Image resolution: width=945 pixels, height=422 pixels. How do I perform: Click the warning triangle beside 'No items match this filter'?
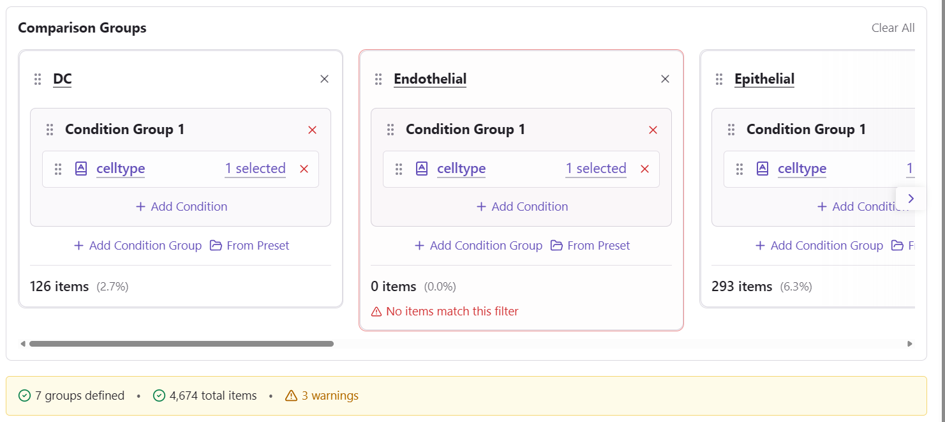click(376, 311)
